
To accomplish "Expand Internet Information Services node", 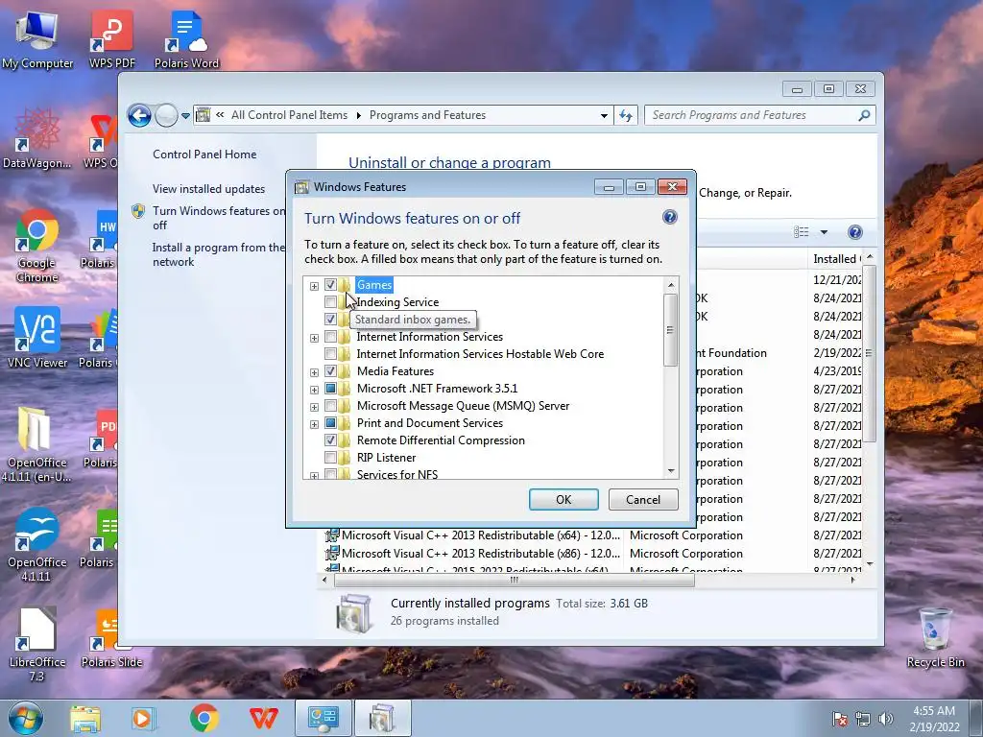I will 314,338.
